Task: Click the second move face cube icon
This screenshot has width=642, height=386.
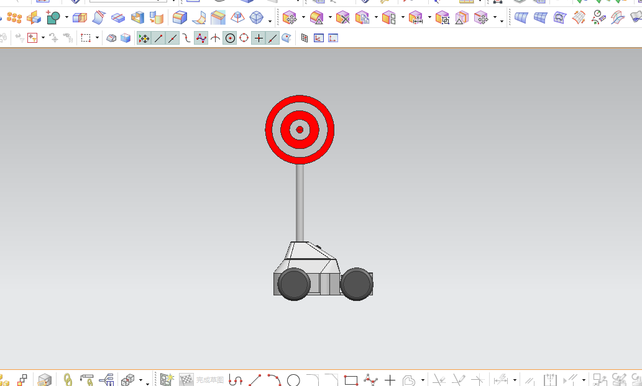Action: (481, 17)
